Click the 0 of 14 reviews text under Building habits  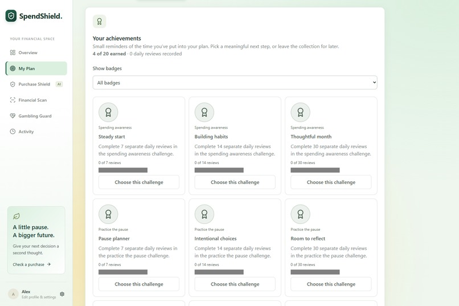coord(207,162)
